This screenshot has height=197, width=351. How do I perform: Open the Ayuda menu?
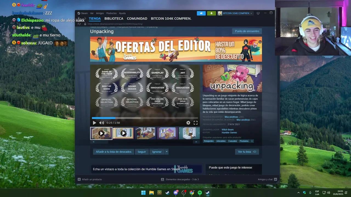[122, 13]
